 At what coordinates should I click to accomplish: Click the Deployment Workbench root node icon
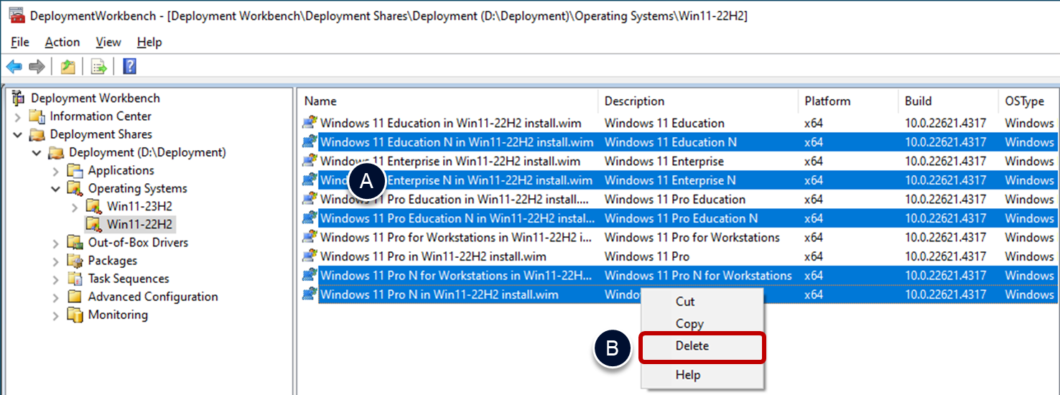tap(19, 98)
